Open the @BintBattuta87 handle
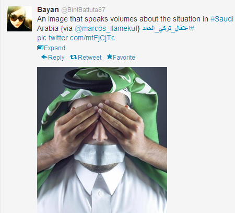Viewport: 235px width, 213px height. tap(83, 10)
